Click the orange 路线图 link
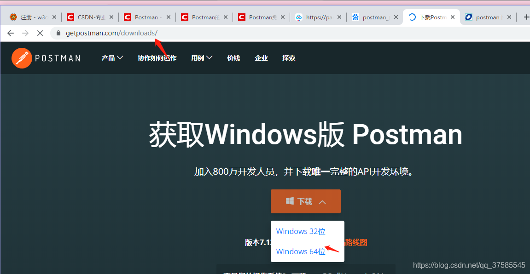Screen dimensions: 530x274 pos(355,242)
